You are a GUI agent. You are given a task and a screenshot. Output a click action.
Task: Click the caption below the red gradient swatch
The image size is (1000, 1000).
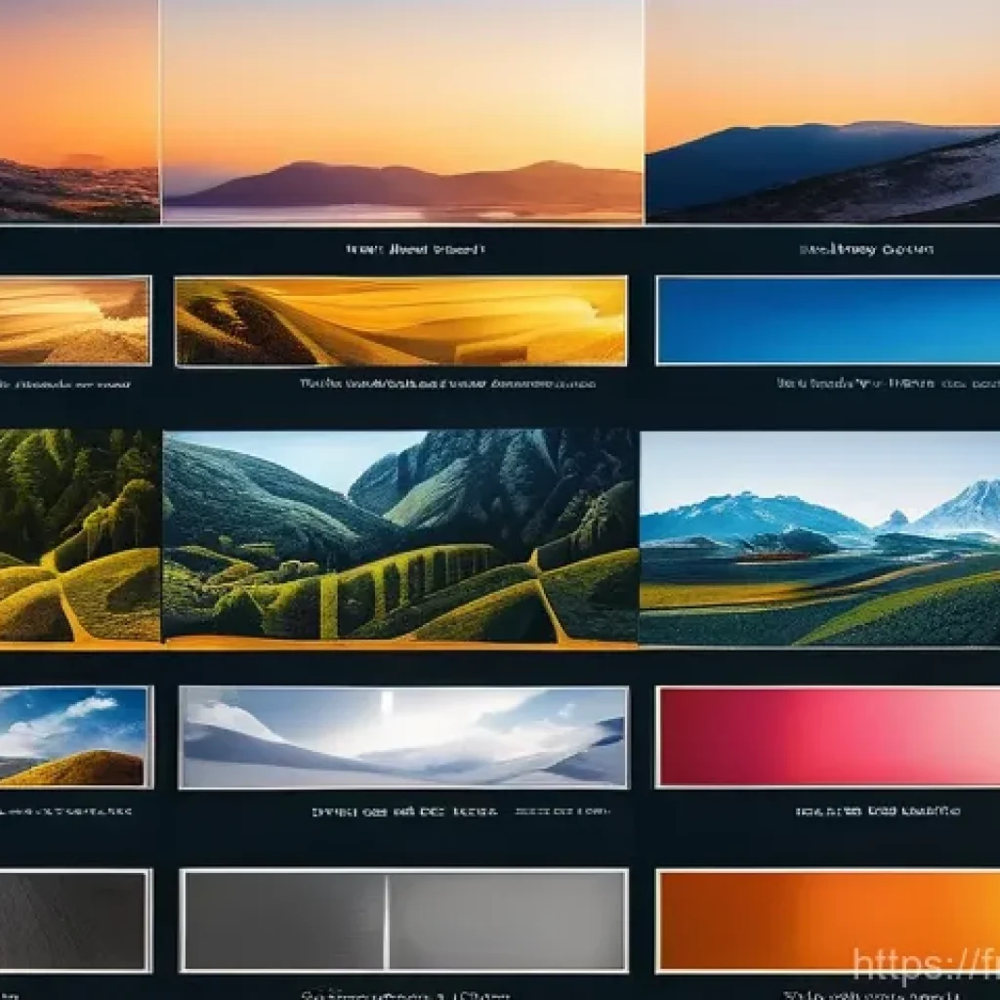[x=877, y=811]
